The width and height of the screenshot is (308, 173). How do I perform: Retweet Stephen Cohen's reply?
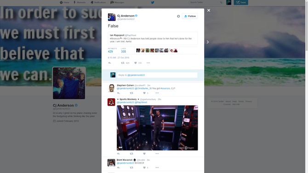coord(131,93)
